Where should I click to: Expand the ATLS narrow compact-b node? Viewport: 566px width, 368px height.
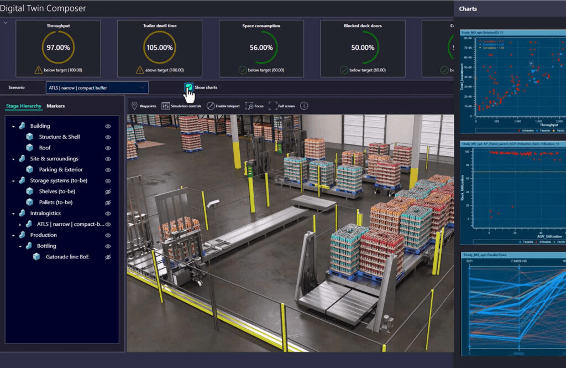[x=20, y=225]
